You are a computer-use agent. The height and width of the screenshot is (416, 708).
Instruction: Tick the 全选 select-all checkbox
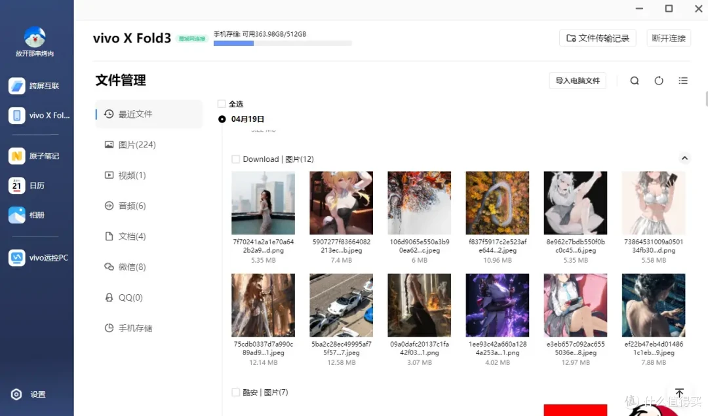point(222,104)
